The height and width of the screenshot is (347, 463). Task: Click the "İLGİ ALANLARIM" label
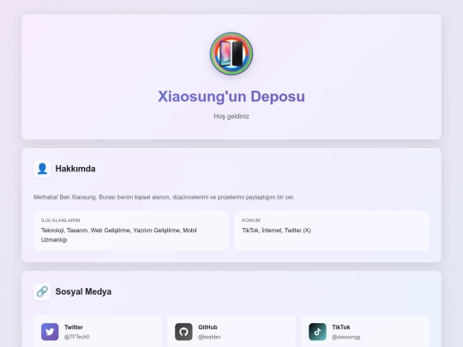tap(61, 220)
